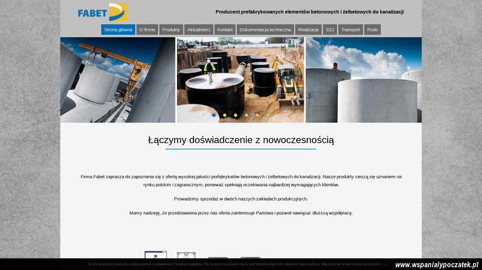Select the first blue slider dot
Viewport: 482px width, 270px height.
(214, 115)
